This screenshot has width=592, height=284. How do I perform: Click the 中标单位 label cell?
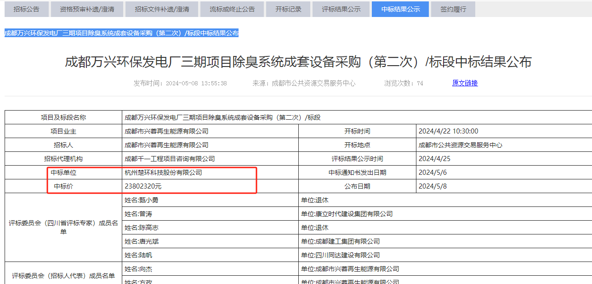click(63, 173)
